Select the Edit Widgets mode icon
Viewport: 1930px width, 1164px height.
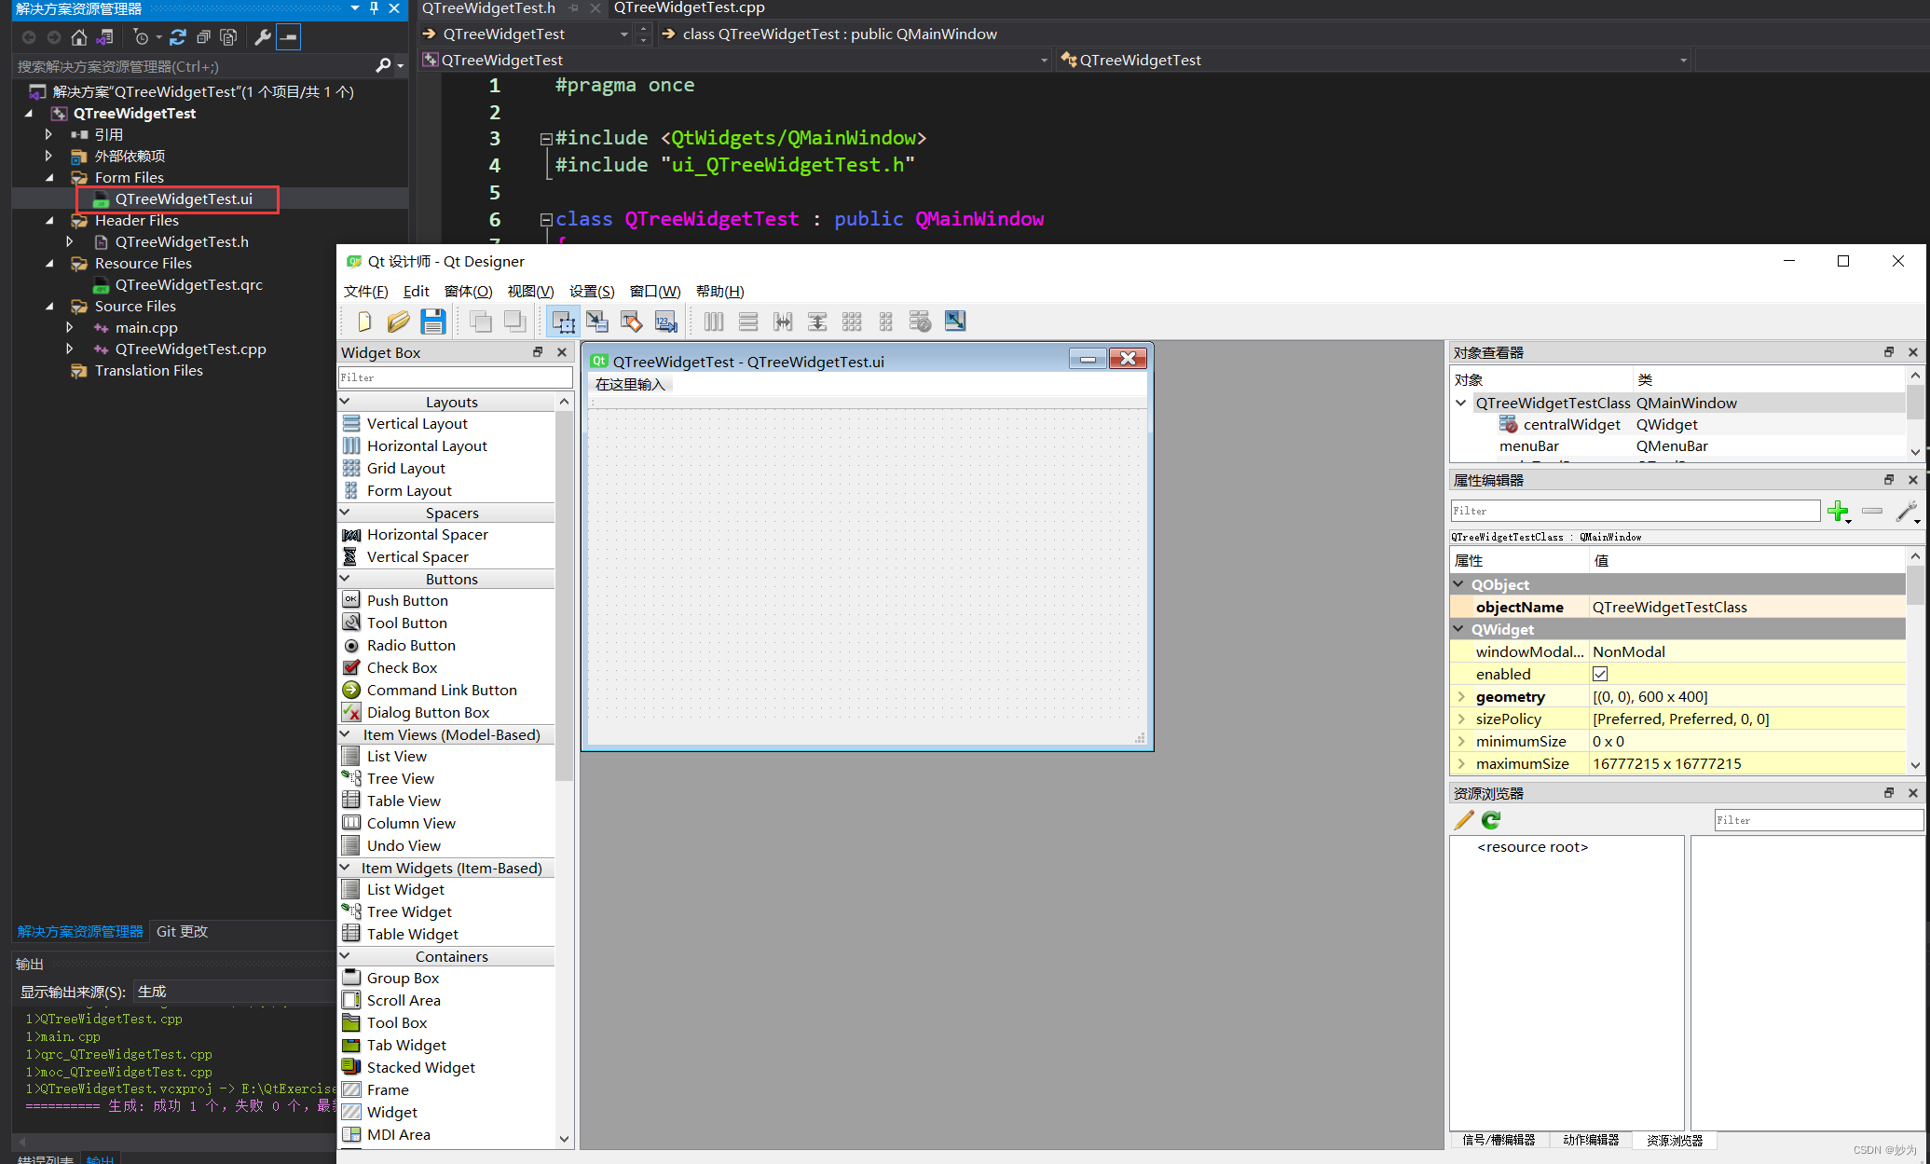(563, 322)
